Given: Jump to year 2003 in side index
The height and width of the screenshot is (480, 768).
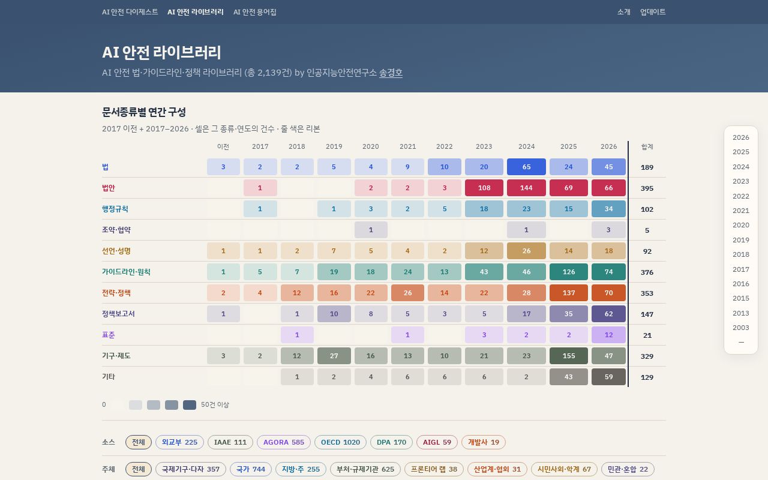Looking at the screenshot, I should click(741, 328).
